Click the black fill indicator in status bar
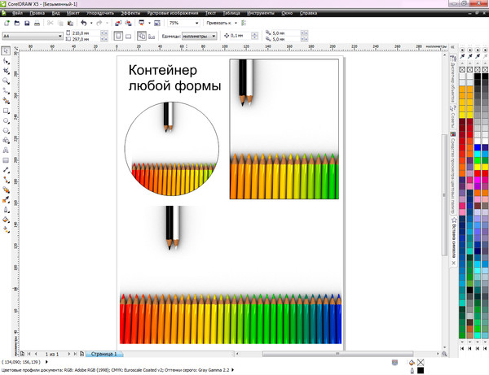The image size is (489, 375). pyautogui.click(x=421, y=370)
